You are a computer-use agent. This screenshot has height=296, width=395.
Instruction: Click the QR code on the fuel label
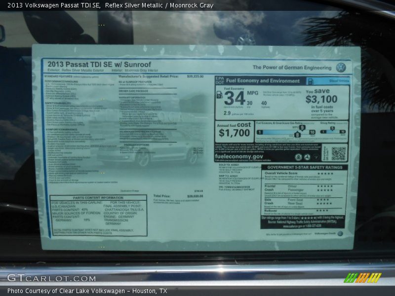[x=338, y=153]
